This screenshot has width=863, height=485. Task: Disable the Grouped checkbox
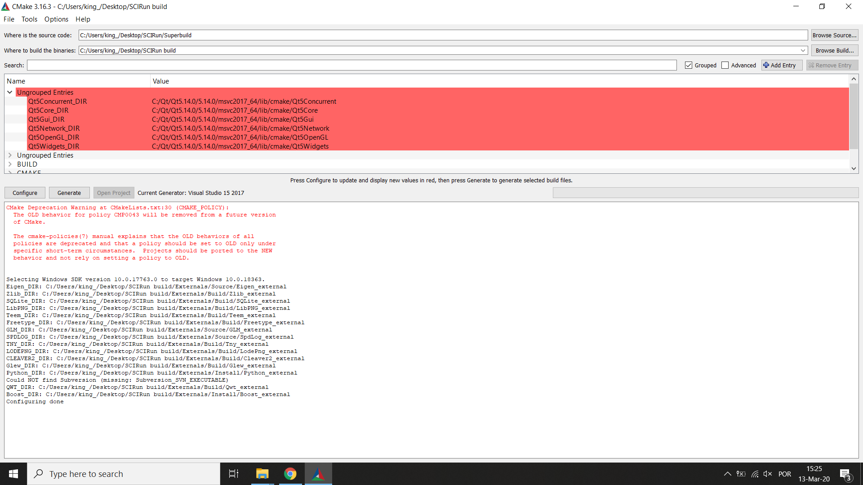tap(689, 65)
